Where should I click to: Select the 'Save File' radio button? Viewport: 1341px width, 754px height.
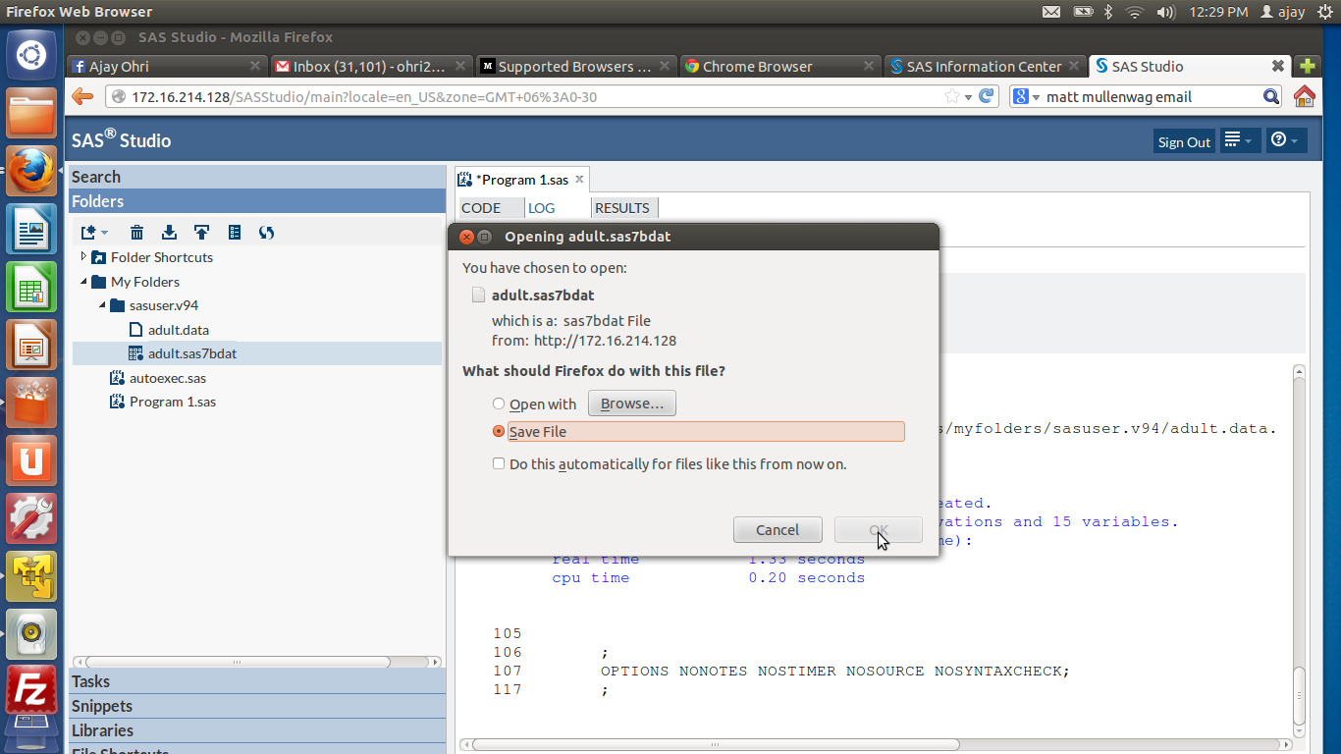point(499,431)
